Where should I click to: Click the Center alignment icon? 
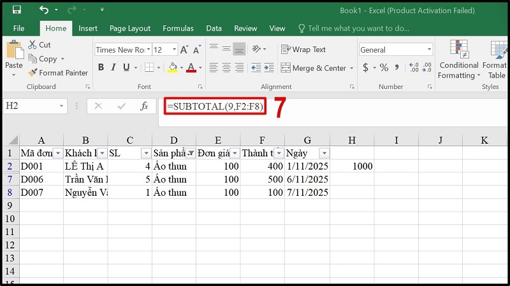pos(226,68)
